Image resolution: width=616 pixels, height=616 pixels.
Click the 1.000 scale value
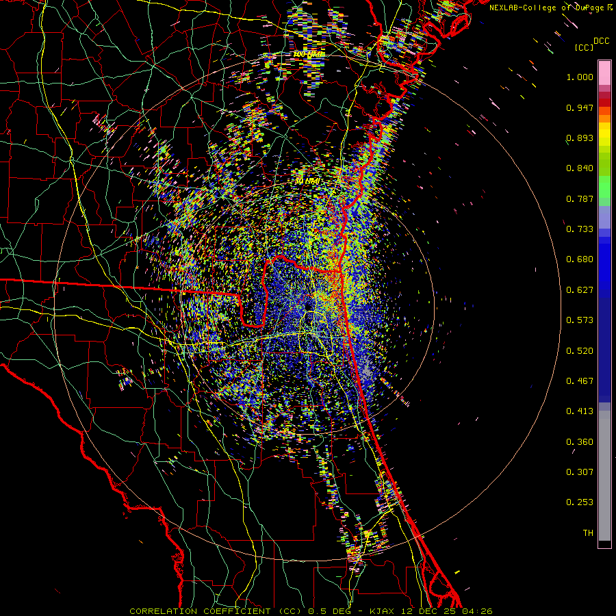(x=580, y=77)
